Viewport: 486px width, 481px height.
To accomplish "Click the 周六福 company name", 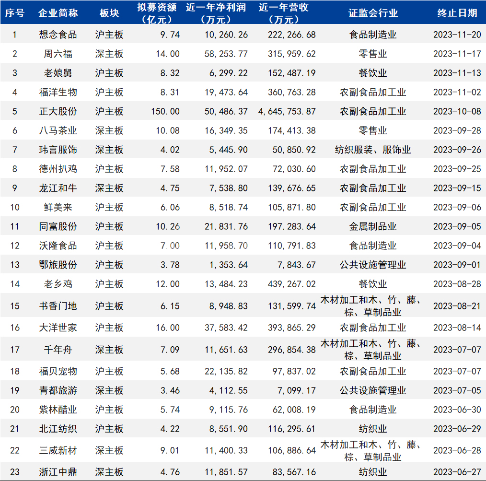I will coord(58,54).
